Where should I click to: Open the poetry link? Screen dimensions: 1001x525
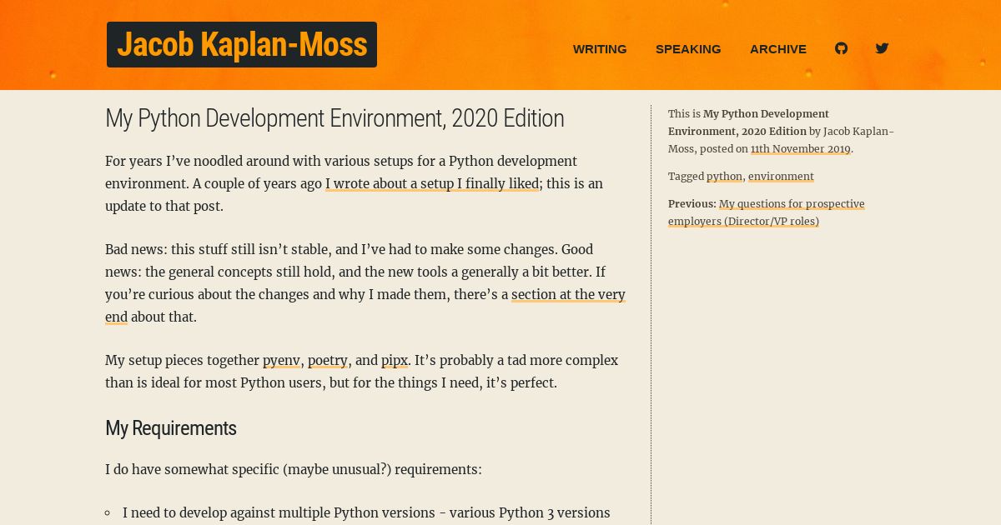328,360
